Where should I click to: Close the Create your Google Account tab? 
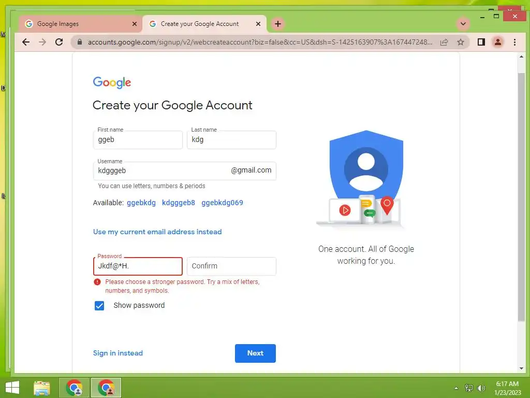[x=258, y=24]
